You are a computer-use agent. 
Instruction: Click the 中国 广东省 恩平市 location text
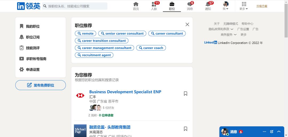click(x=104, y=101)
